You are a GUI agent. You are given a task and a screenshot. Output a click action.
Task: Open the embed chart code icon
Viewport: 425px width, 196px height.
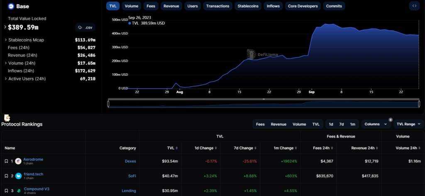(414, 6)
